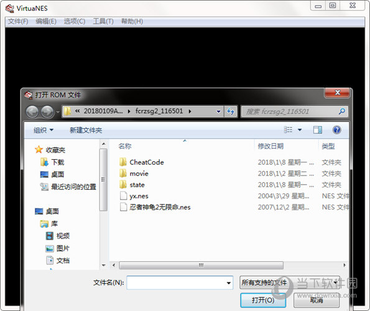370x311 pixels.
Task: Click the 库 libraries icon
Action: pos(44,224)
